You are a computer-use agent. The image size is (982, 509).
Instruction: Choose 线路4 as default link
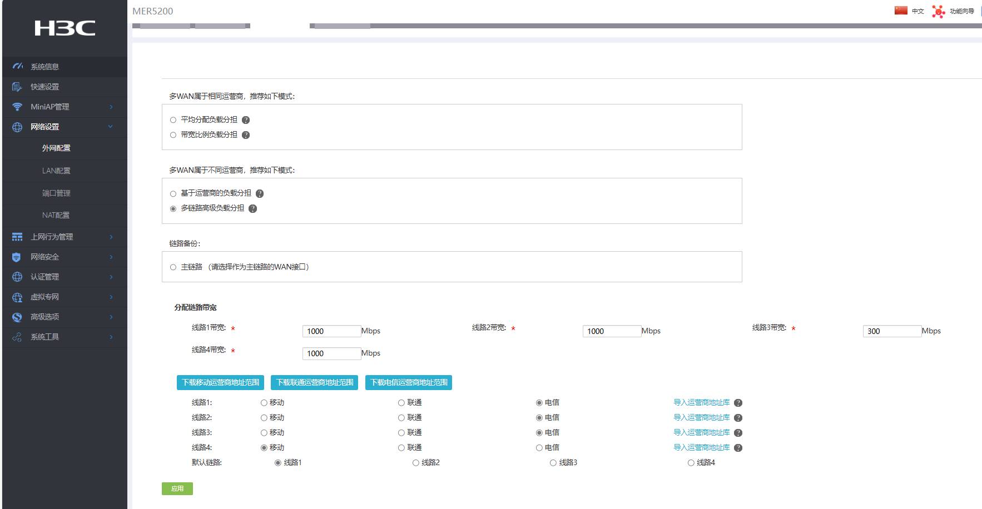[691, 463]
